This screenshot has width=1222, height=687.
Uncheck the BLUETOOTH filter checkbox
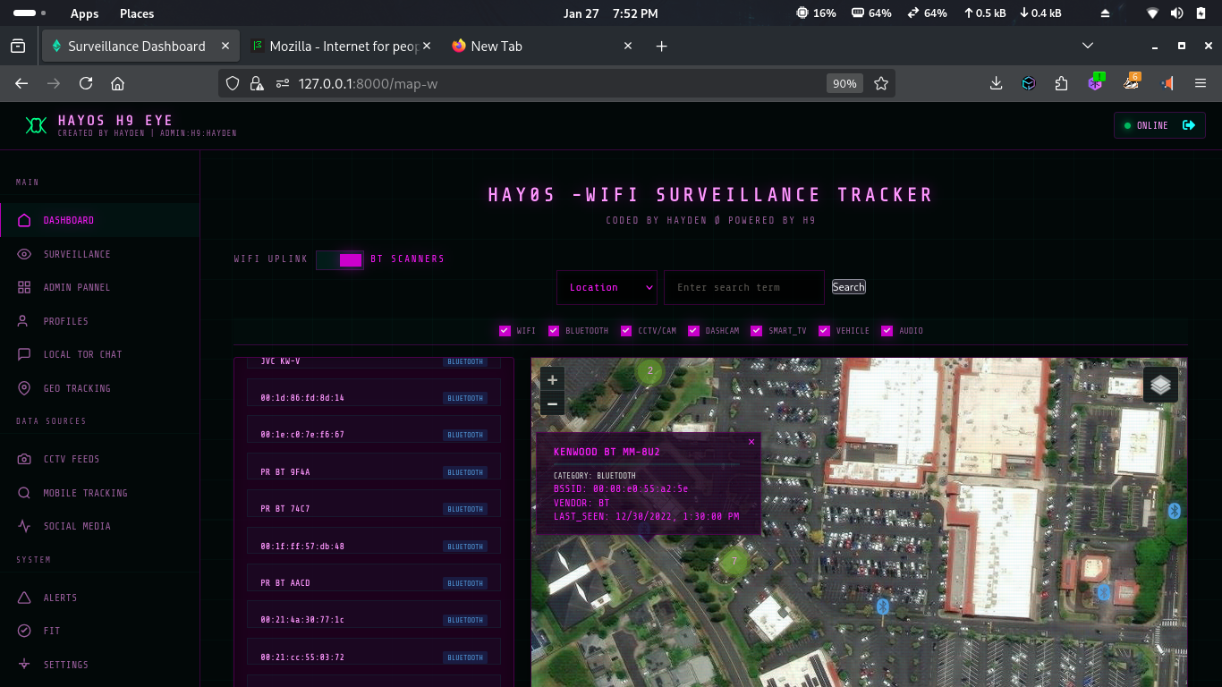point(554,331)
